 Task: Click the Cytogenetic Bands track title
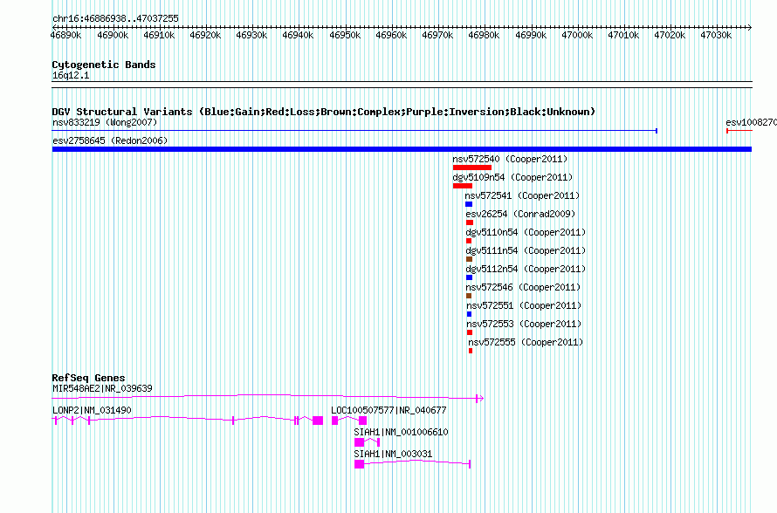coord(104,65)
